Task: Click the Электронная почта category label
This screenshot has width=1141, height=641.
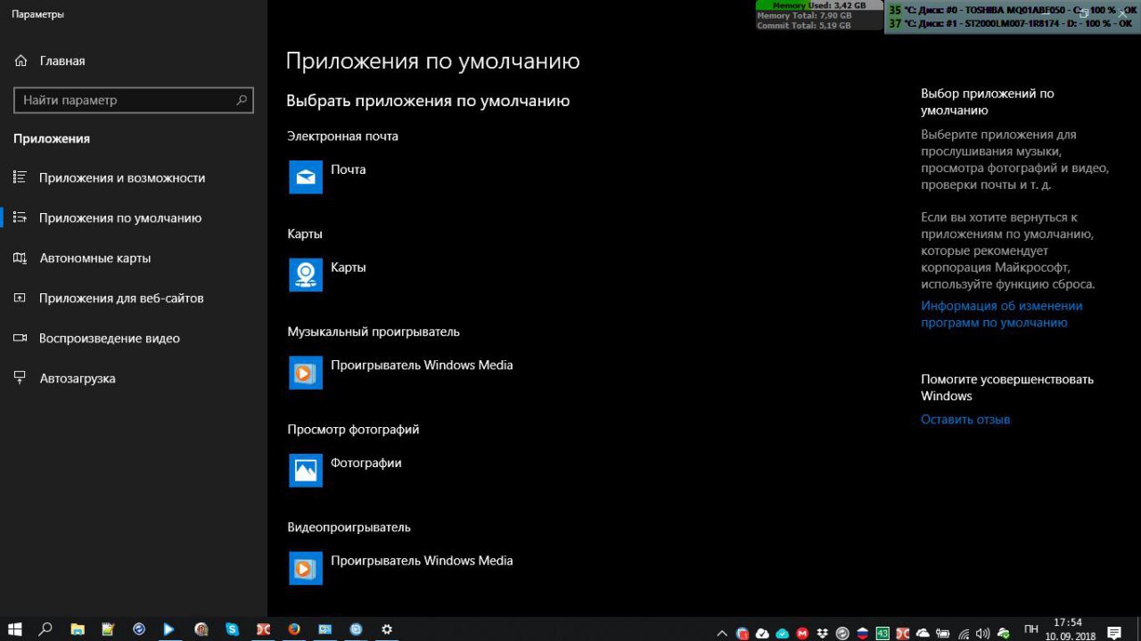Action: tap(342, 136)
